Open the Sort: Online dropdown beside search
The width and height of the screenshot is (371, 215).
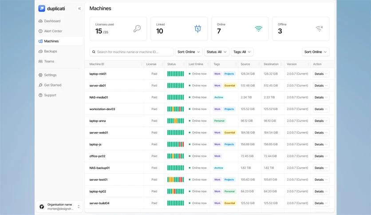189,52
